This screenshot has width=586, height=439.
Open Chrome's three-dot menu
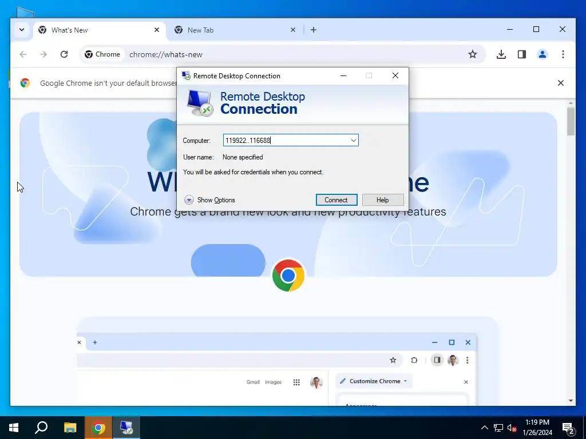click(563, 54)
